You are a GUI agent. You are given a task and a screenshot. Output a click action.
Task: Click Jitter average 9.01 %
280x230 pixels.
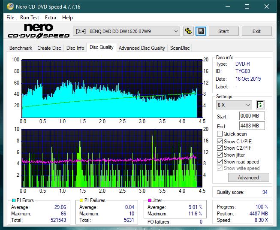point(196,207)
